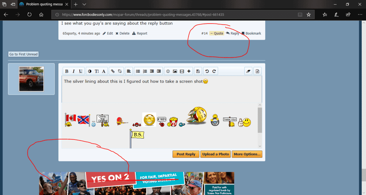Toggle bold formatting in the editor

[67, 71]
